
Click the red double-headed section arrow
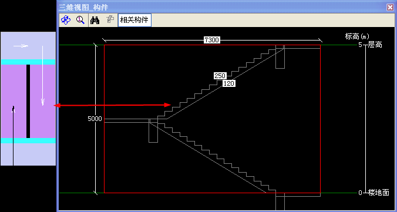[x=113, y=105]
